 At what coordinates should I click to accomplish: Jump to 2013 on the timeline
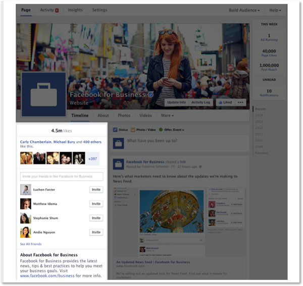[x=259, y=122]
